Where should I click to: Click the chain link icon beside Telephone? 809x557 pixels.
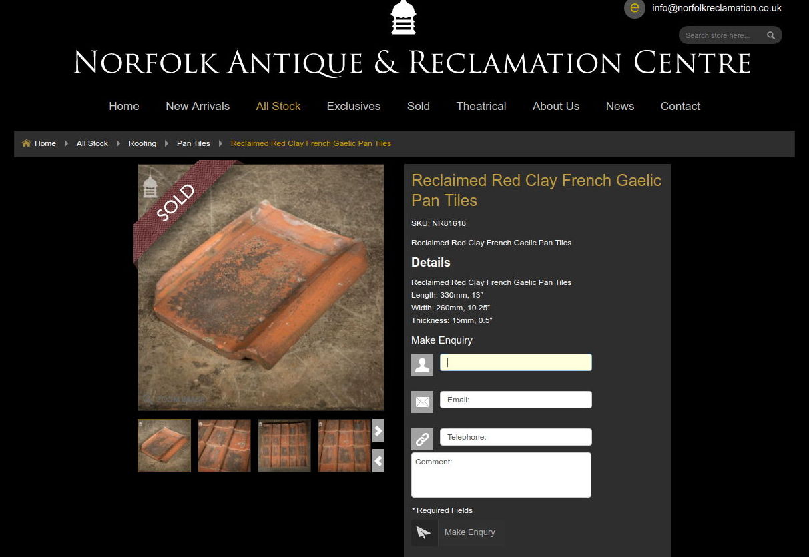click(423, 439)
